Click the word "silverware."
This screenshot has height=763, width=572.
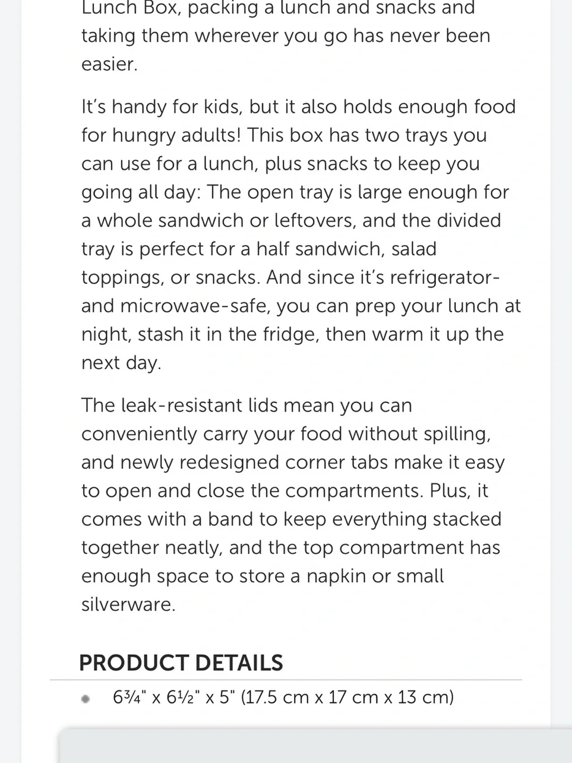click(128, 604)
